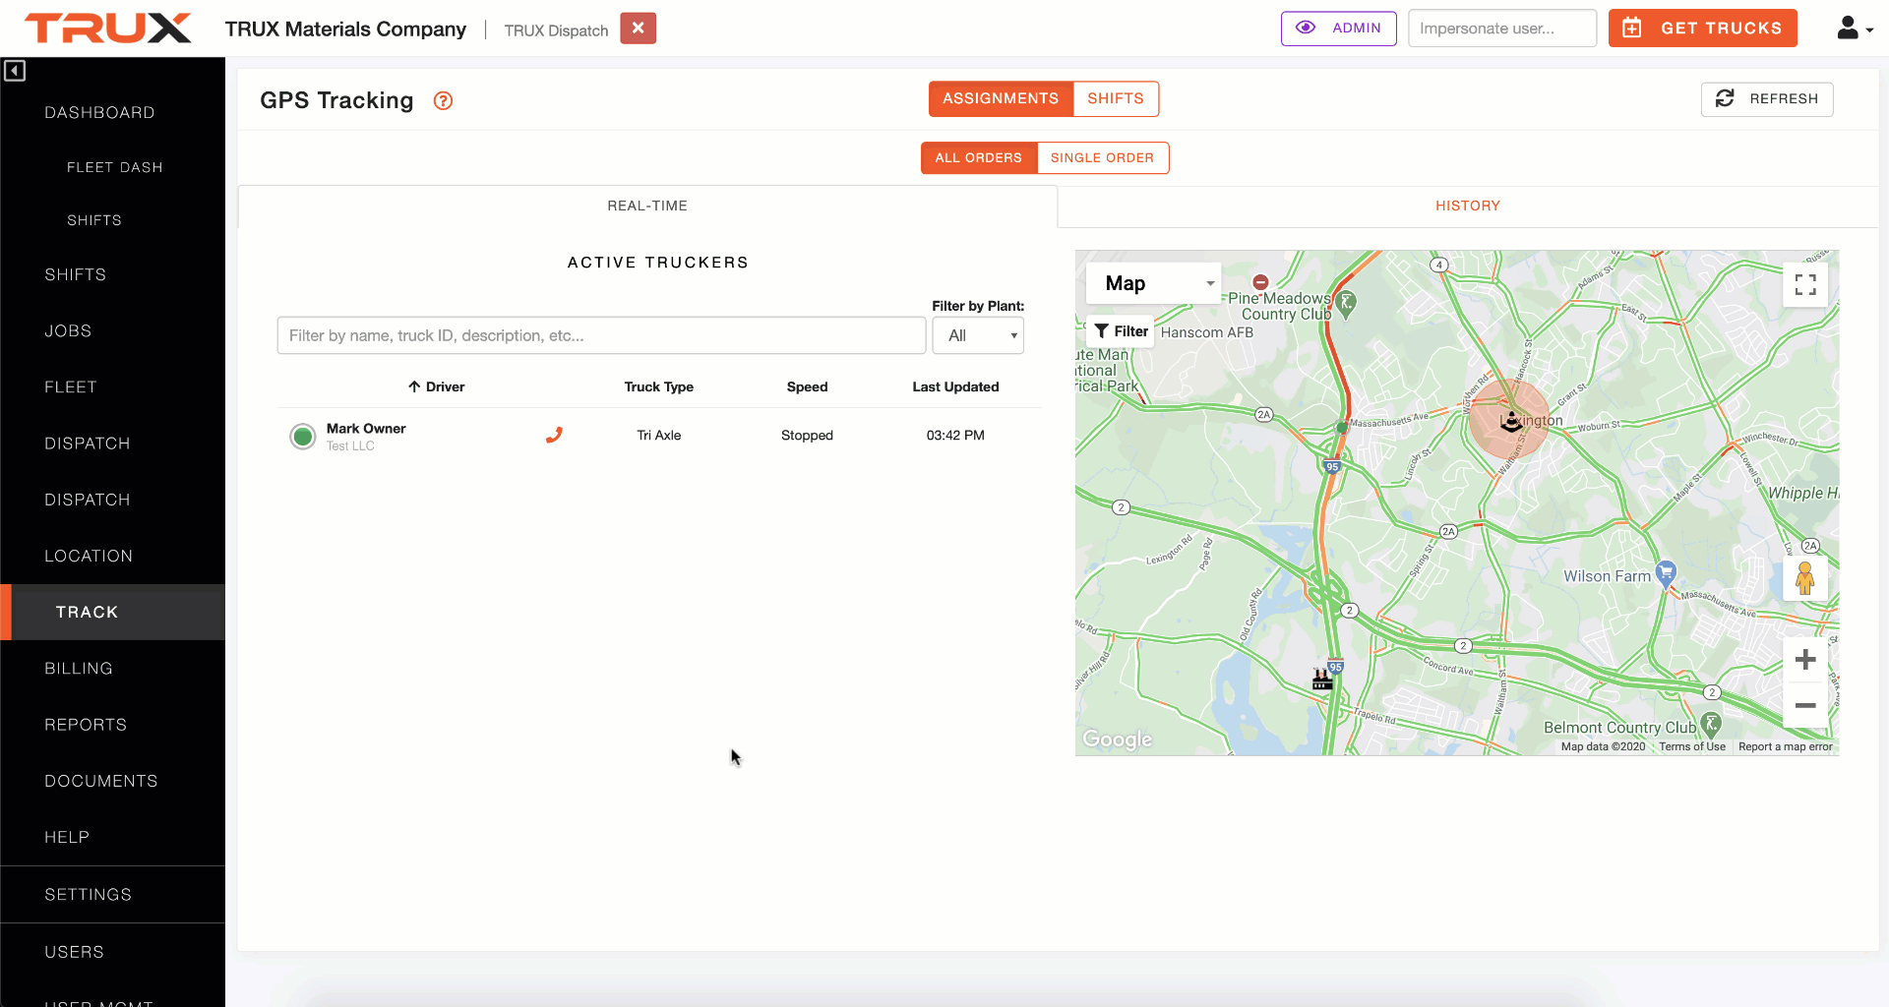This screenshot has height=1007, width=1889.
Task: Click the Impersonate user input field
Action: [1501, 29]
